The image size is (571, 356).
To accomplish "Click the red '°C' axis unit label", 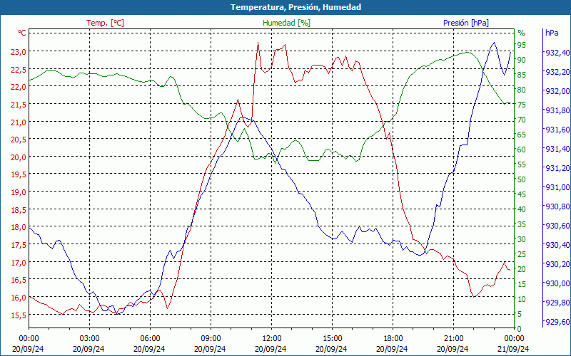I will (x=22, y=33).
